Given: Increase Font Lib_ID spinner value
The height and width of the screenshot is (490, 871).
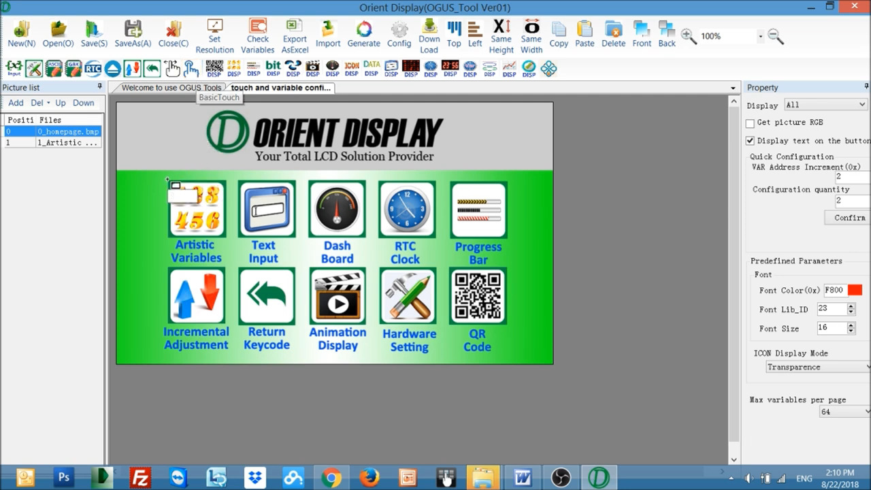Looking at the screenshot, I should pyautogui.click(x=851, y=306).
